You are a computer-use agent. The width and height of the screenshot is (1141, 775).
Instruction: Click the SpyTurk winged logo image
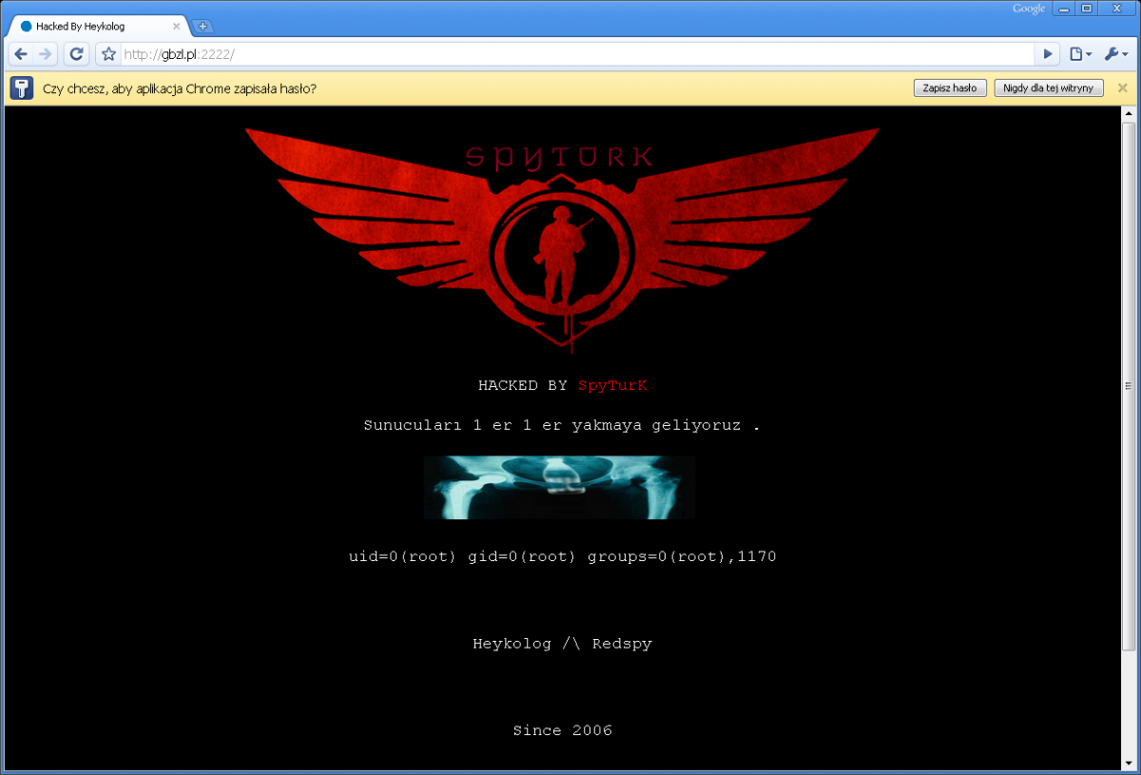click(562, 239)
